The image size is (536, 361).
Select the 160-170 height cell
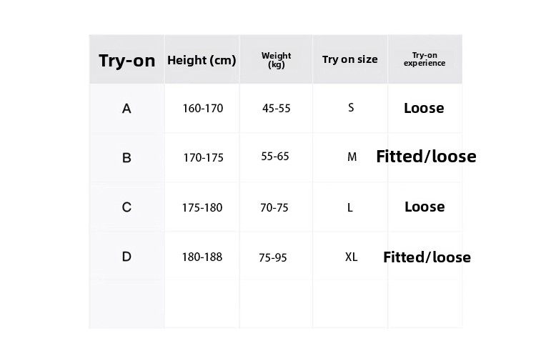pos(202,109)
